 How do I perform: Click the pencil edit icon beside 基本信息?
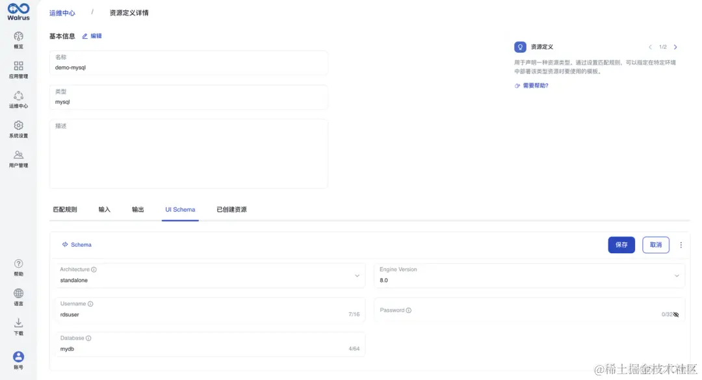[84, 36]
